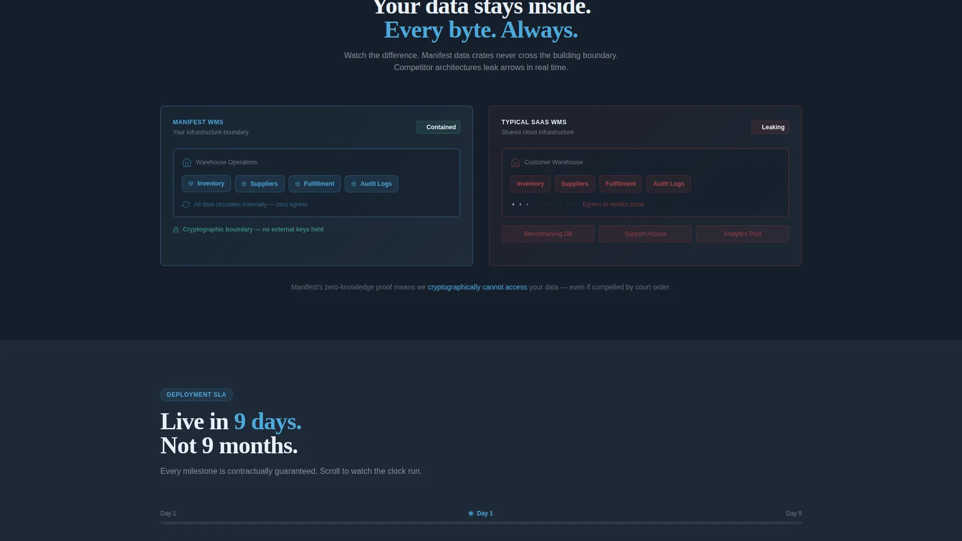Click the DEPLOYMENT SLA pill label
962x541 pixels.
click(x=196, y=395)
